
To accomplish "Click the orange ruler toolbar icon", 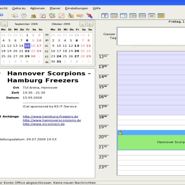I will [x=80, y=16].
